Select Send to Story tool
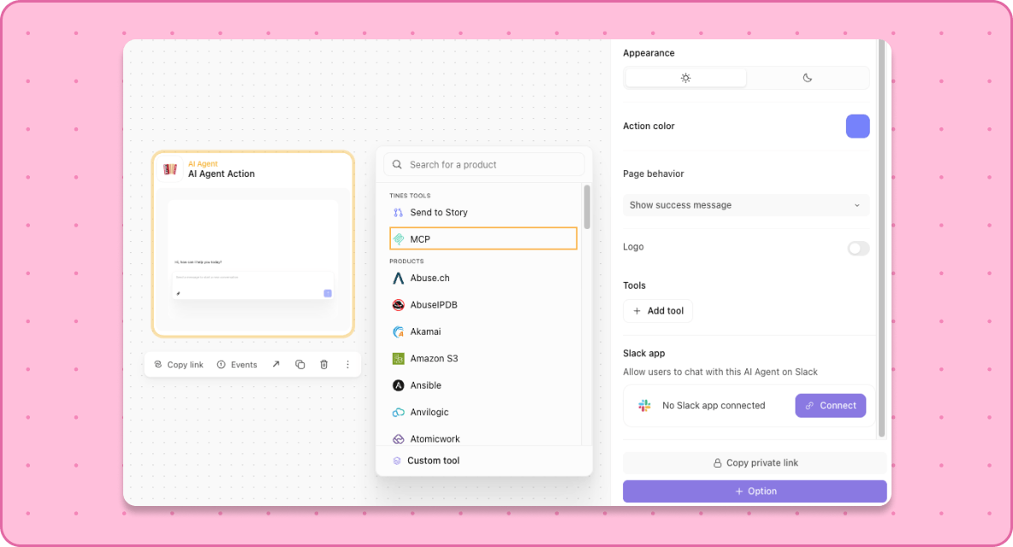The image size is (1013, 547). pos(483,212)
